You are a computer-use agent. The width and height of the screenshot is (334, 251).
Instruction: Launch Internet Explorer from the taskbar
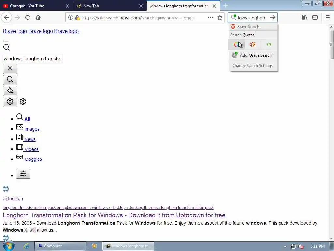point(26,246)
